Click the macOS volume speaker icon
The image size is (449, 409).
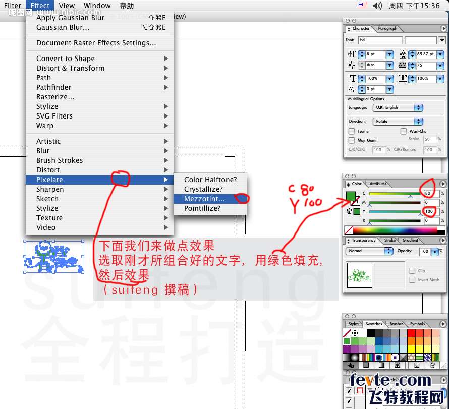pyautogui.click(x=377, y=6)
